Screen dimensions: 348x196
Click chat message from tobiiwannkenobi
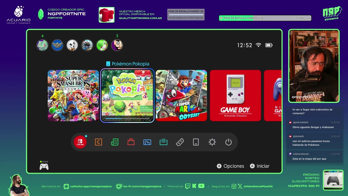[x=315, y=157]
